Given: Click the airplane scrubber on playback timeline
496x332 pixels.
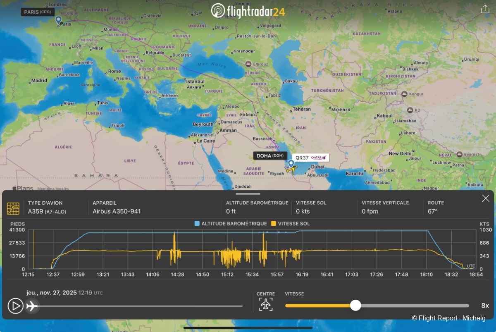Looking at the screenshot, I should (x=32, y=306).
